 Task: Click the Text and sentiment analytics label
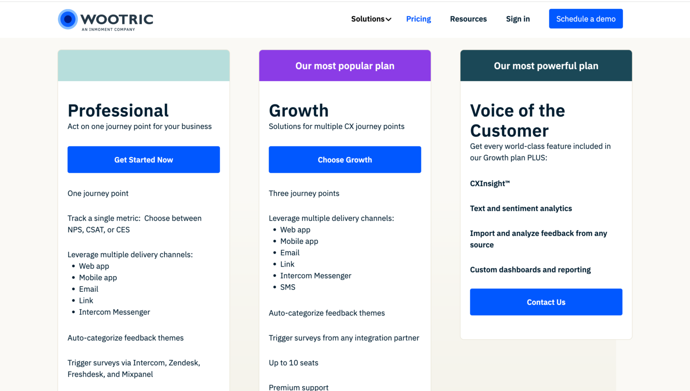pyautogui.click(x=521, y=208)
